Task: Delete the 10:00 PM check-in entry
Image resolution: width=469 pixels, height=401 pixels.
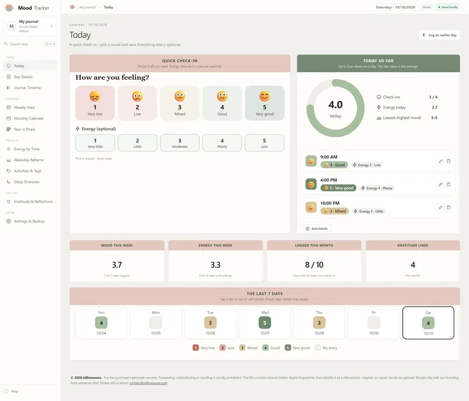Action: (x=448, y=207)
